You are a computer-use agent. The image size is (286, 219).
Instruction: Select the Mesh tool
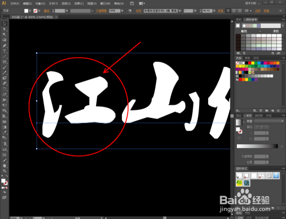pos(5,121)
